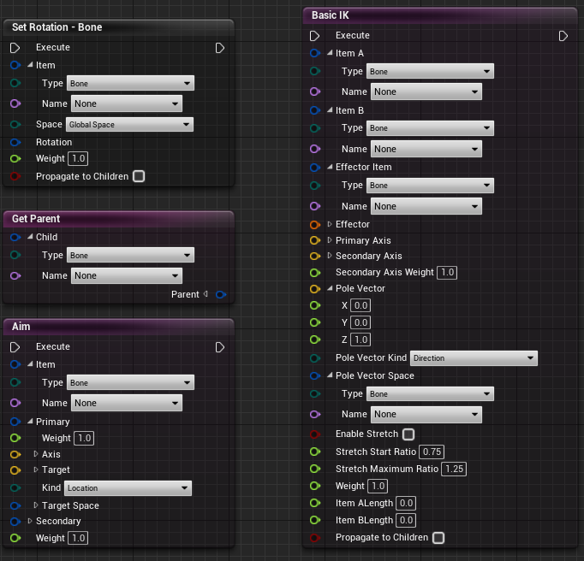Click Effector Item pin on Basic IK node
This screenshot has height=561, width=584.
(315, 168)
